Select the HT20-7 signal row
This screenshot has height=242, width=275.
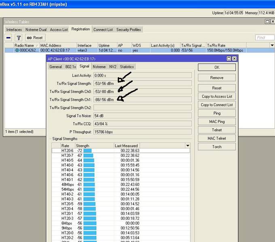pyautogui.click(x=121, y=155)
